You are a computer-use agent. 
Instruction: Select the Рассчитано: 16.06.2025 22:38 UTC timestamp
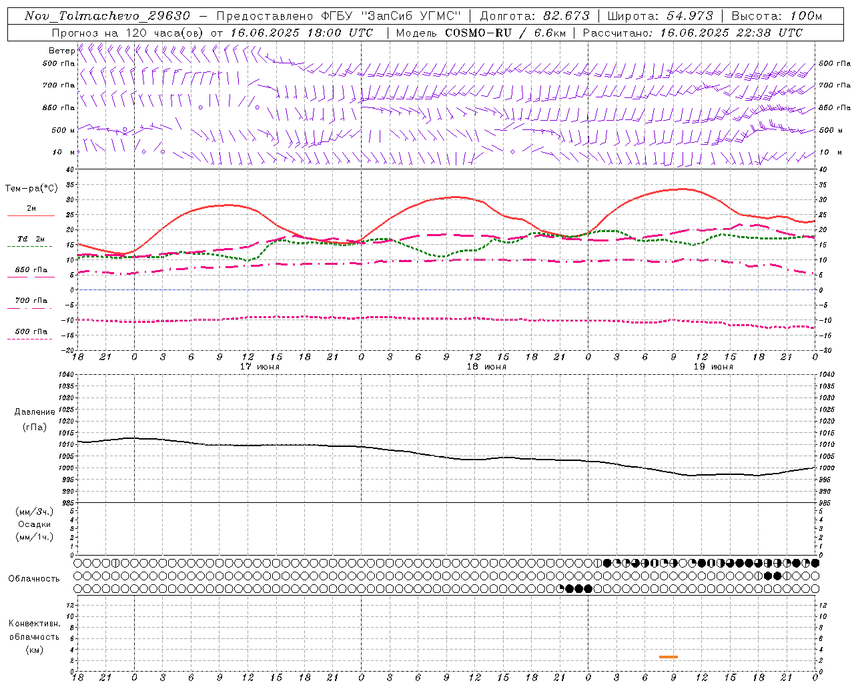click(693, 33)
